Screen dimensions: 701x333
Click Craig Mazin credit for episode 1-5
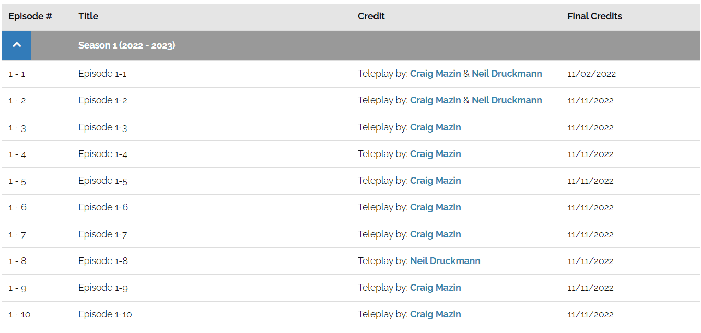[x=435, y=181]
